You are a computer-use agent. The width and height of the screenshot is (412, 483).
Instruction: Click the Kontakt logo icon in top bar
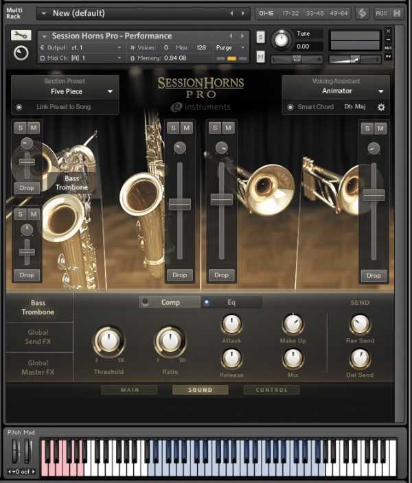362,13
